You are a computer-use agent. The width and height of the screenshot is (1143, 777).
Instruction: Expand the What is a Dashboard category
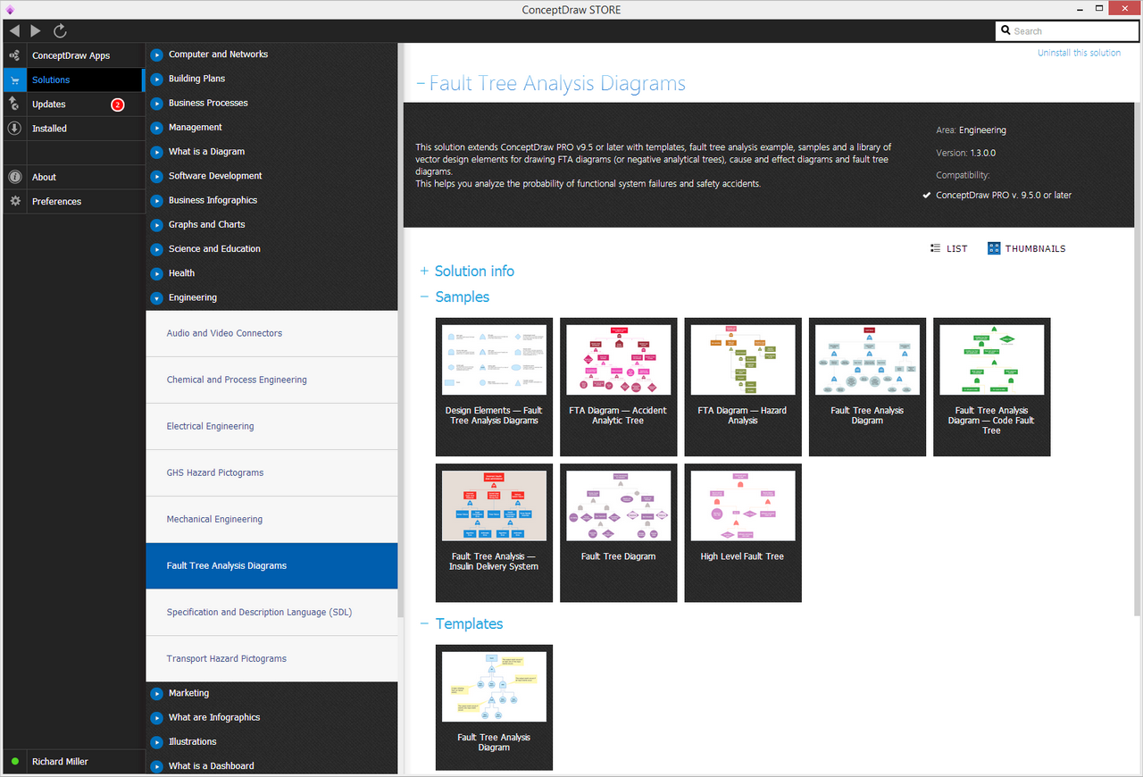pos(157,766)
